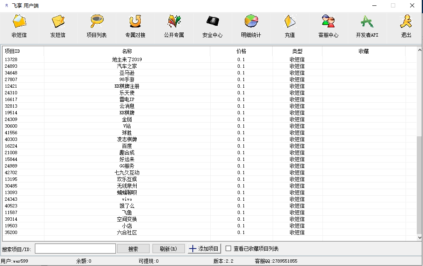The image size is (423, 266).
Task: Select the row 98手游
Action: pyautogui.click(x=209, y=79)
